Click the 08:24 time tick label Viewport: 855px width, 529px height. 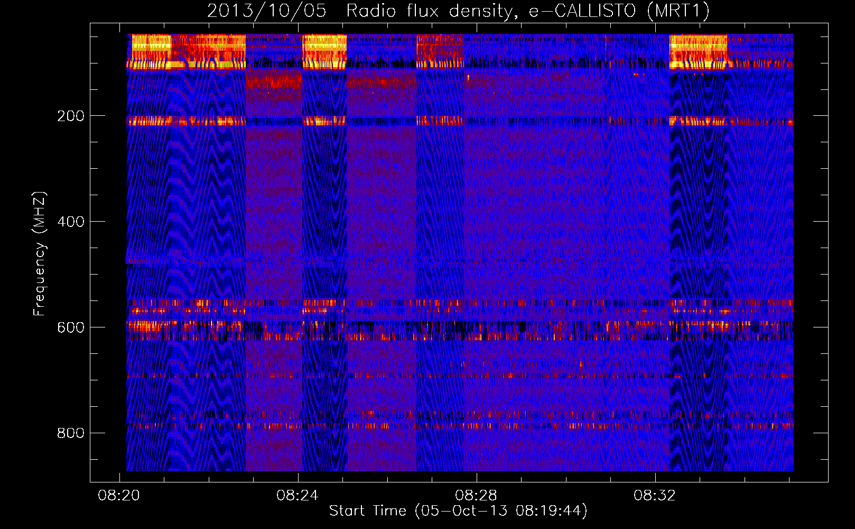pyautogui.click(x=298, y=496)
